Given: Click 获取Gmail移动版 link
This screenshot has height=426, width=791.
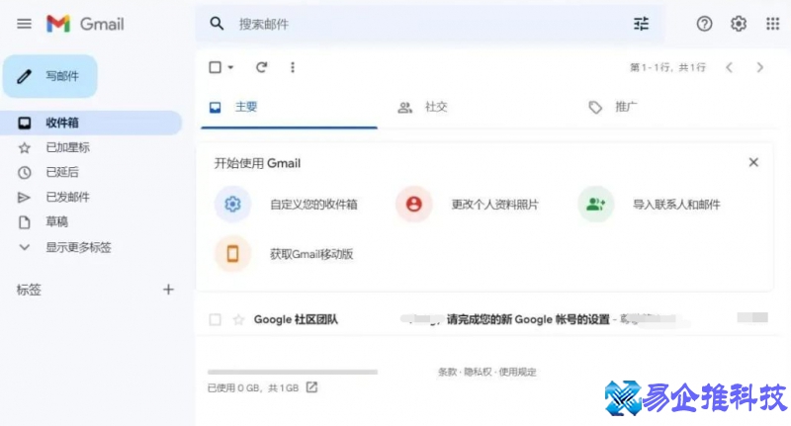Looking at the screenshot, I should 311,254.
